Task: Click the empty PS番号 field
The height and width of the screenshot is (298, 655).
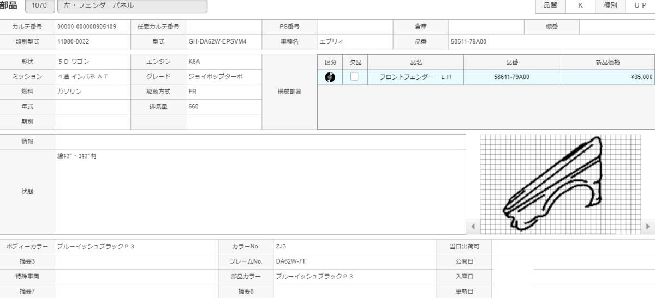Action: click(355, 26)
